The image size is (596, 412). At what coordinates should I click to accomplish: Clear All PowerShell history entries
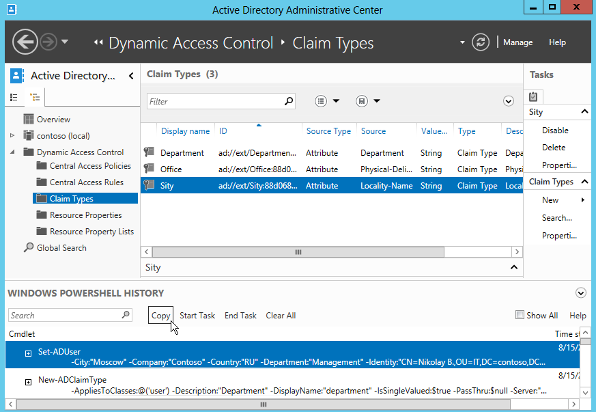[281, 316]
